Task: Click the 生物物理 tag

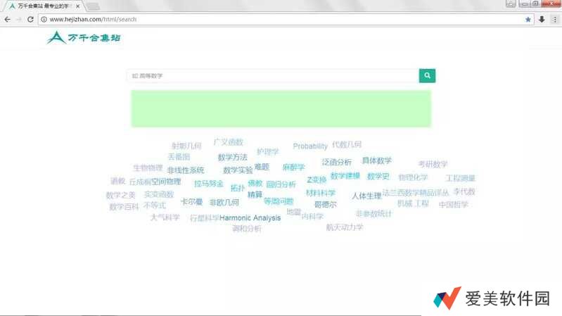Action: (148, 168)
